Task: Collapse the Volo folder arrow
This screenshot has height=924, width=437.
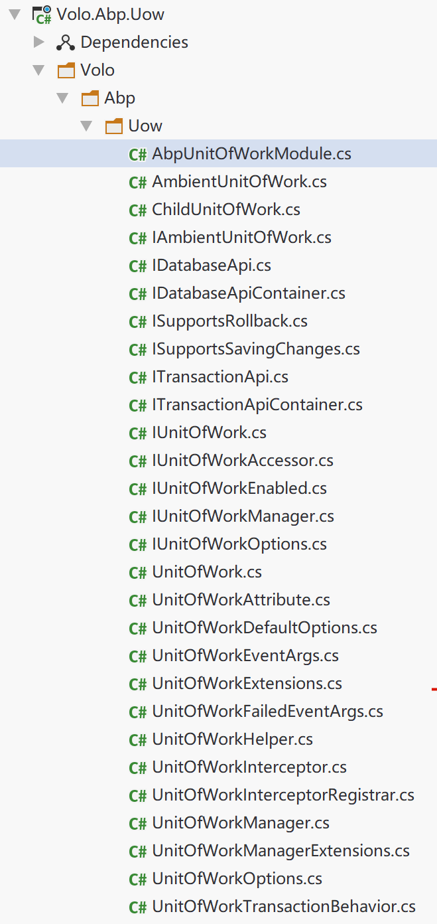Action: [39, 70]
